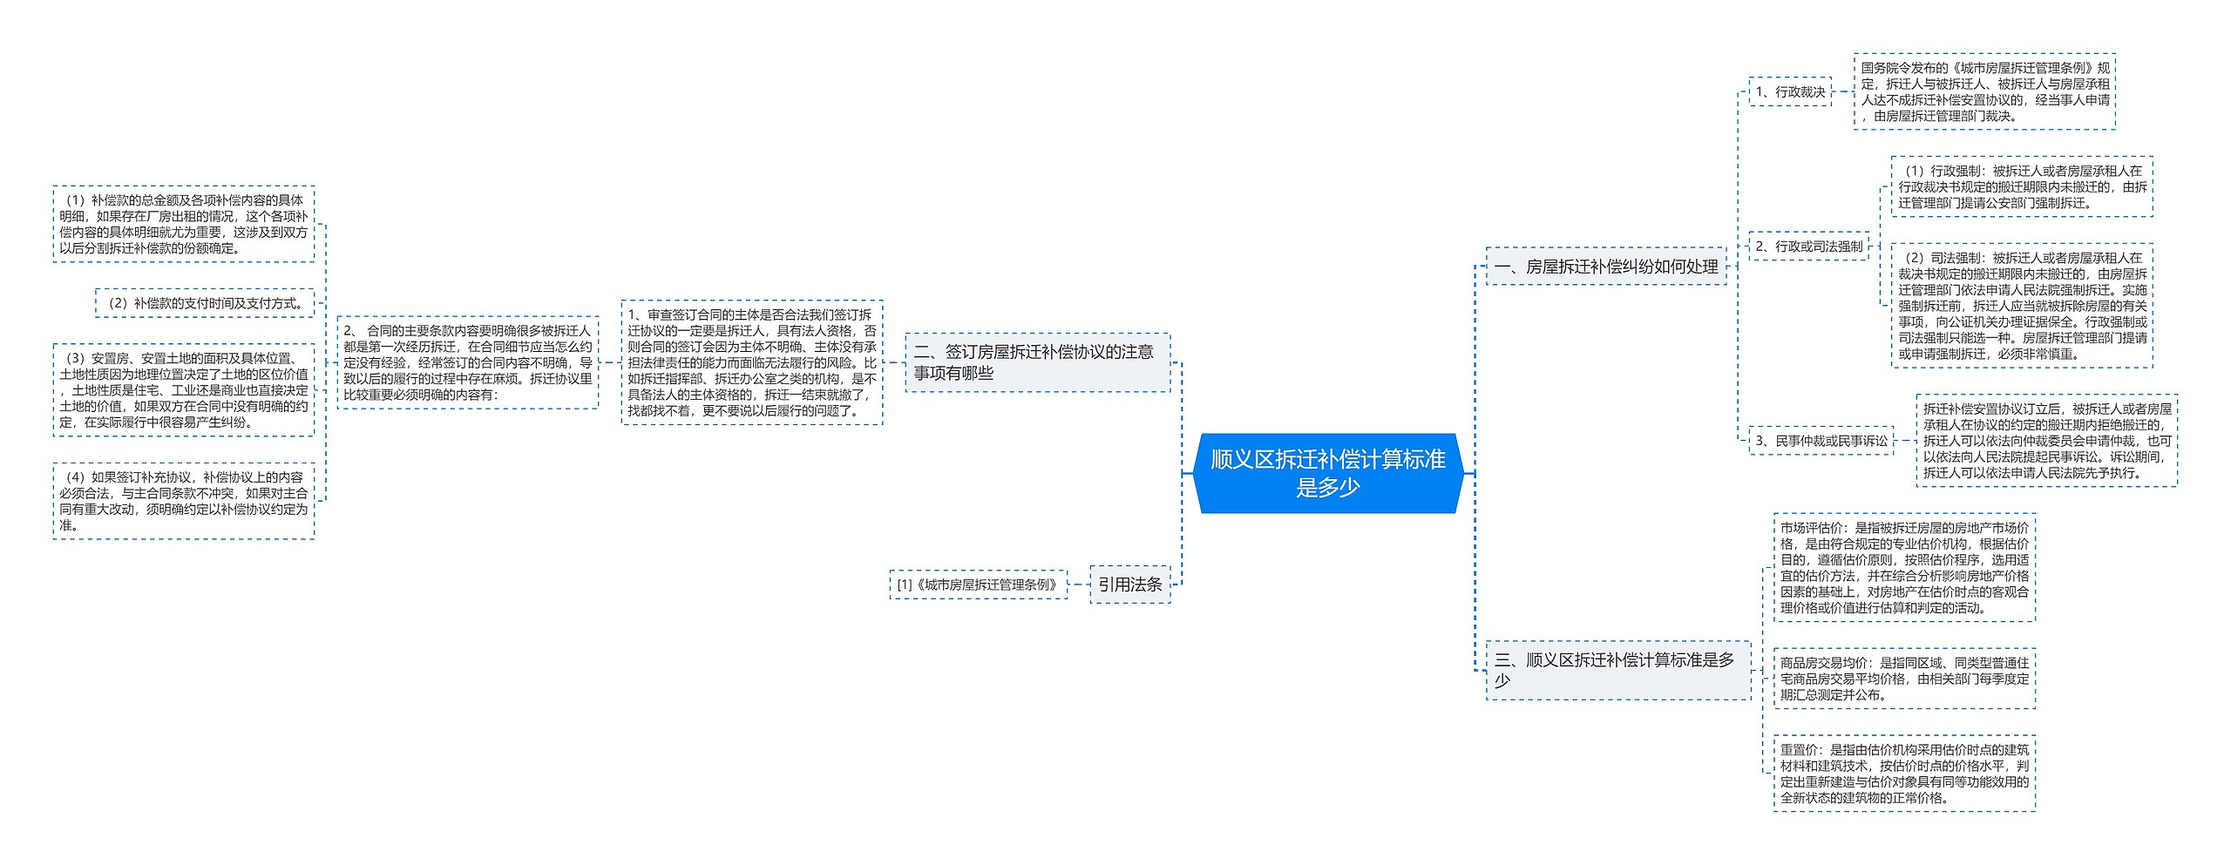
Task: Click the (1)行政强制 text node
Action: coord(2021,186)
